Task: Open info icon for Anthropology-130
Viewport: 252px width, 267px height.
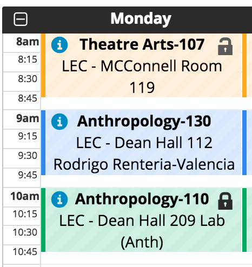Action: [x=59, y=122]
